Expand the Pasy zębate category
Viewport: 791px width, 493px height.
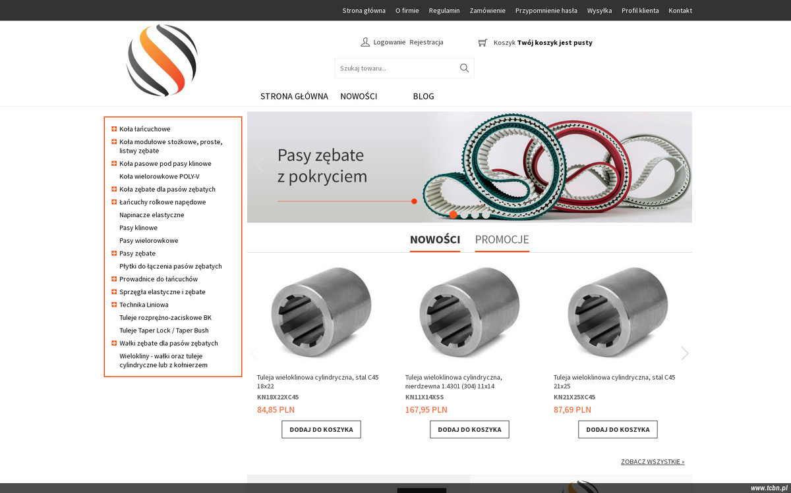114,253
